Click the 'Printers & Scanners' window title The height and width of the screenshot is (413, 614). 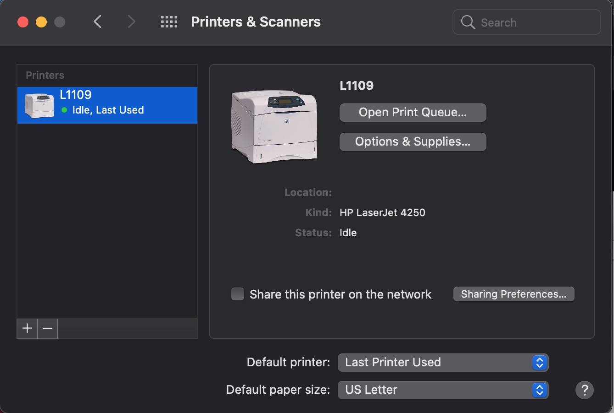click(256, 22)
